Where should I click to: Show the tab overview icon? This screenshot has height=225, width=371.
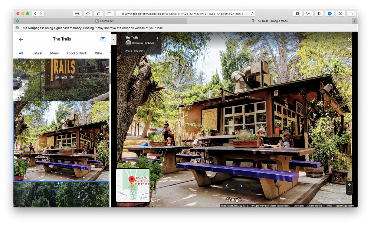tap(99, 14)
